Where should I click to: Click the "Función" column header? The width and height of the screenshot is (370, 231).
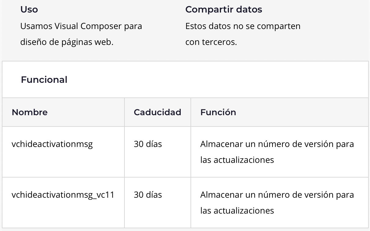[218, 112]
